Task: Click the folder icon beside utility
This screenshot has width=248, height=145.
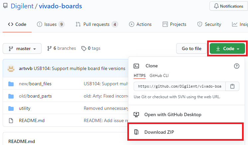Action: coord(11,108)
